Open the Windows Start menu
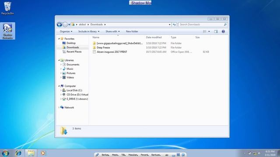 [x=5, y=153]
